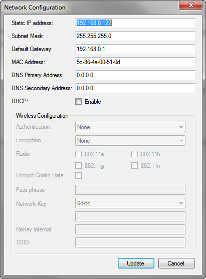Enable the DHCP checkbox
The width and height of the screenshot is (206, 279).
coord(78,101)
